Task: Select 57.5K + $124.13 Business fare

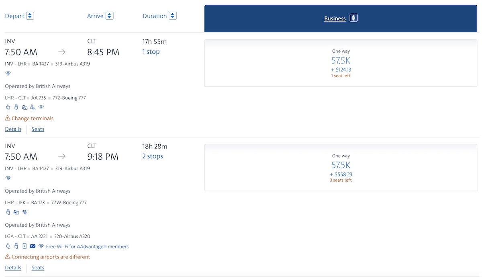Action: click(341, 63)
